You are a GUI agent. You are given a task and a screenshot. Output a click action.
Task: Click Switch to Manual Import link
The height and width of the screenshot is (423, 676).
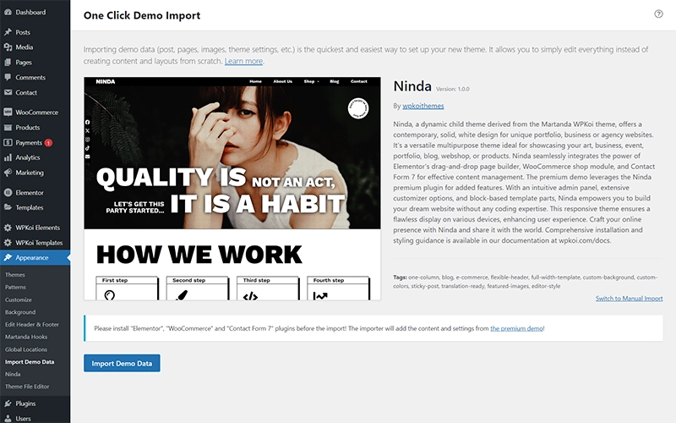629,299
